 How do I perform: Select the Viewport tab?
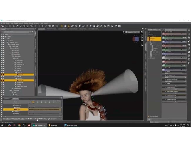(x=41, y=29)
